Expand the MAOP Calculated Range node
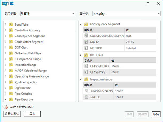The image size is (163, 122). [6, 70]
